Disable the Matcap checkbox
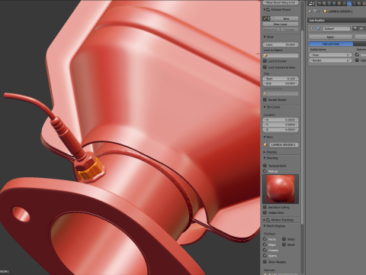 (265, 171)
